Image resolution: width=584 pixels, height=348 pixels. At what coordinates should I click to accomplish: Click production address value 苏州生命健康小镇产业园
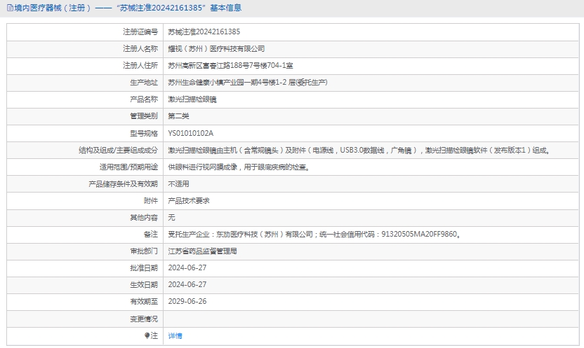point(248,82)
